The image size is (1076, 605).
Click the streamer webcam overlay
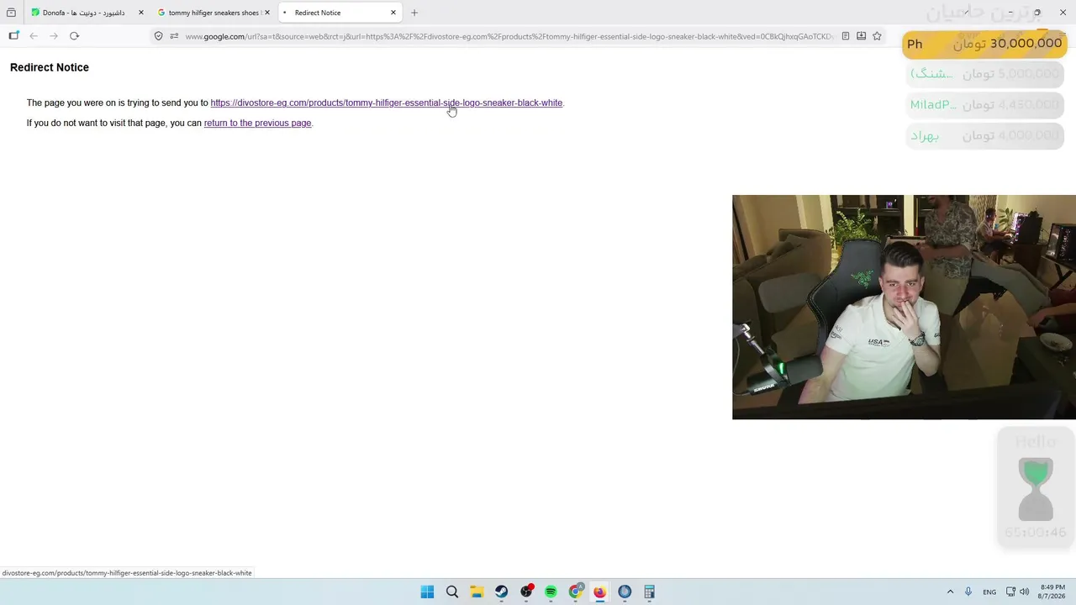[904, 307]
